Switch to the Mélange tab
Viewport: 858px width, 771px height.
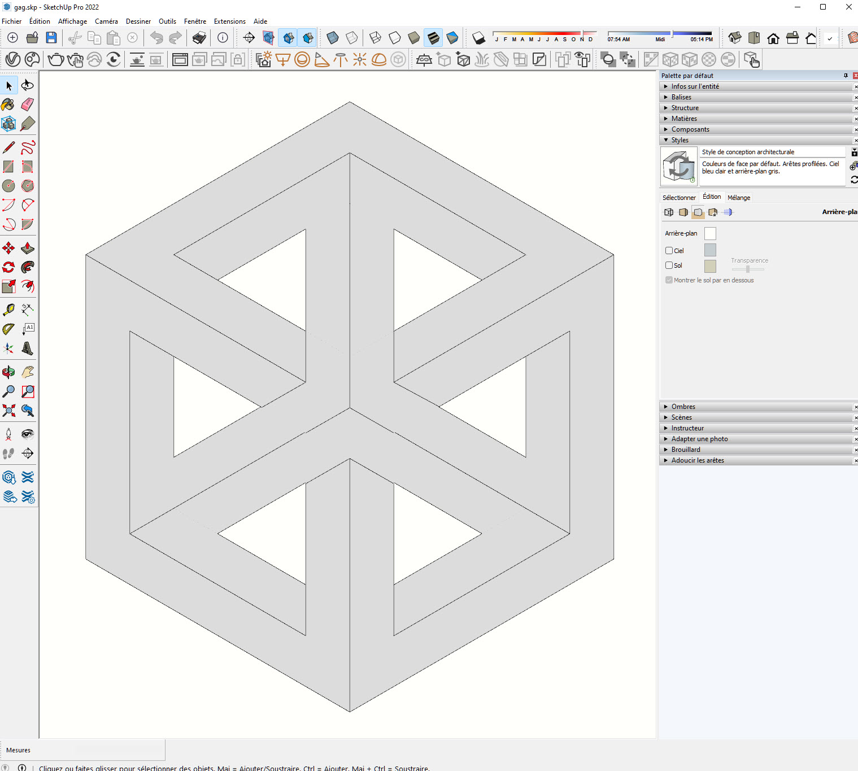click(739, 198)
